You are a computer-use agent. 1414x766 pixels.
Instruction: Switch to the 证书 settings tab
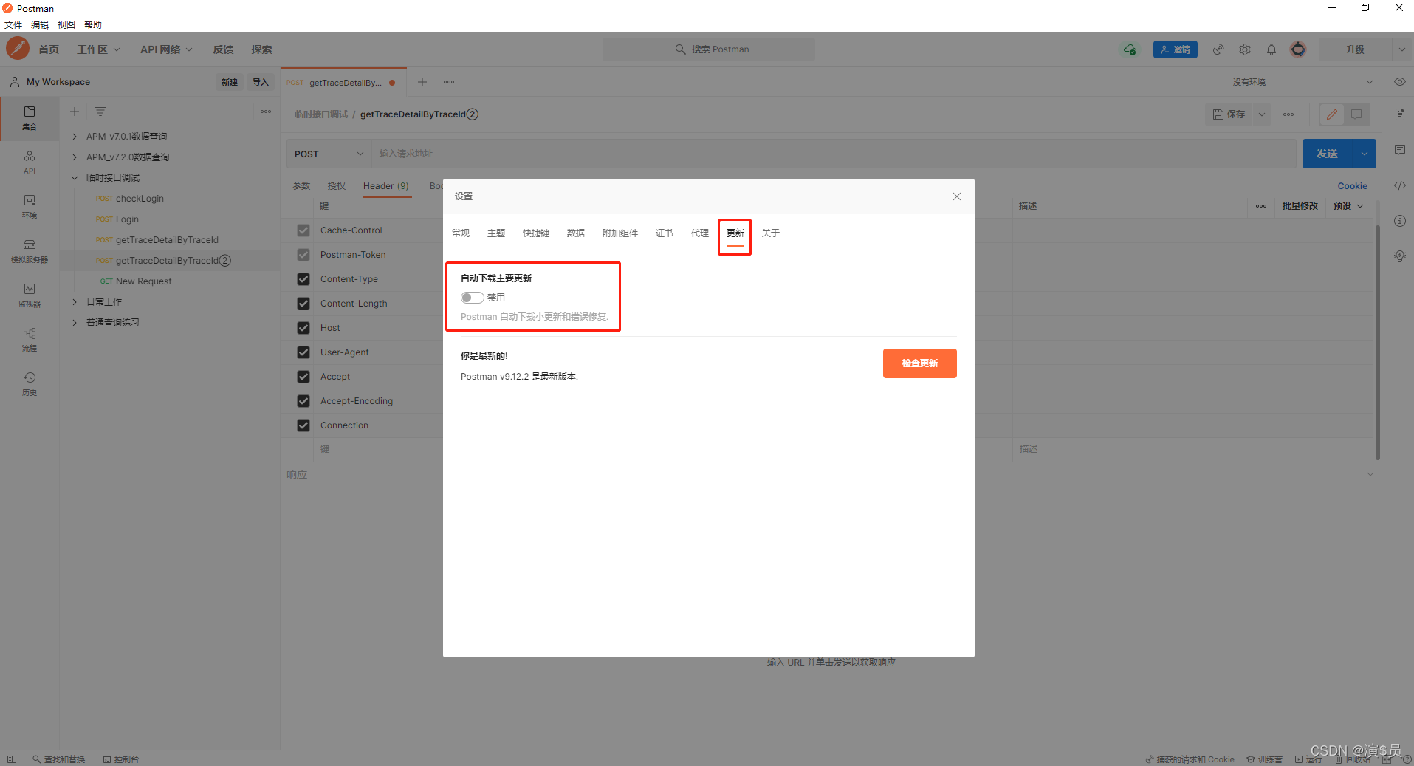(x=665, y=233)
